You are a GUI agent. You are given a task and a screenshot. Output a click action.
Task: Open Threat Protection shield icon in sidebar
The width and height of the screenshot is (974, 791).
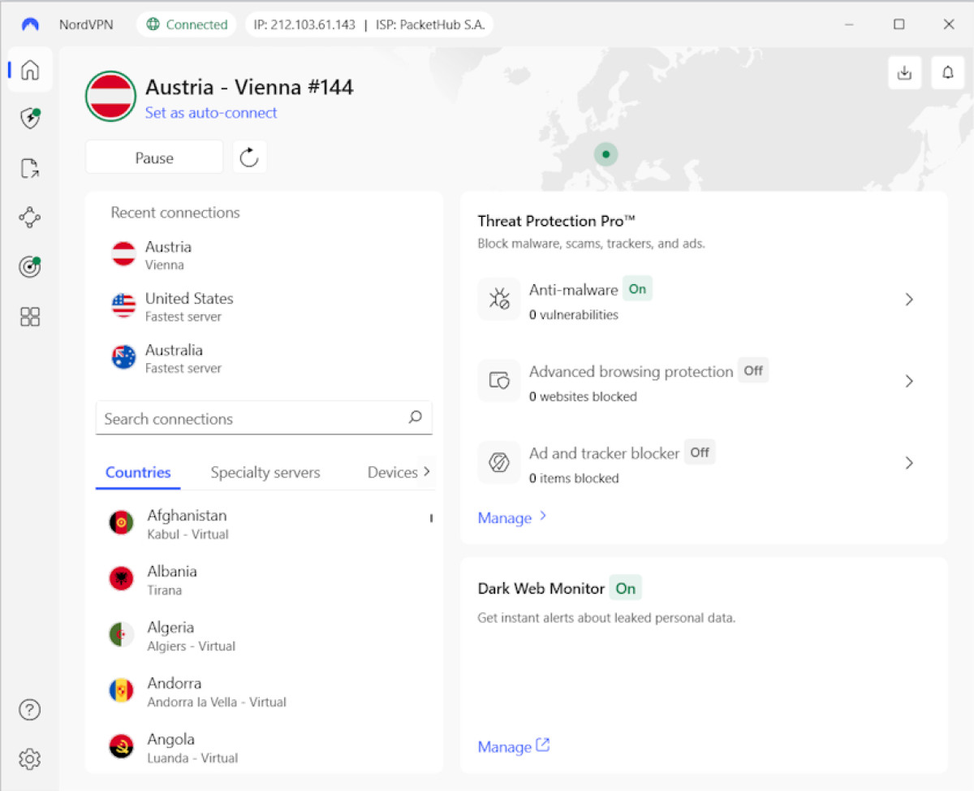(x=30, y=119)
